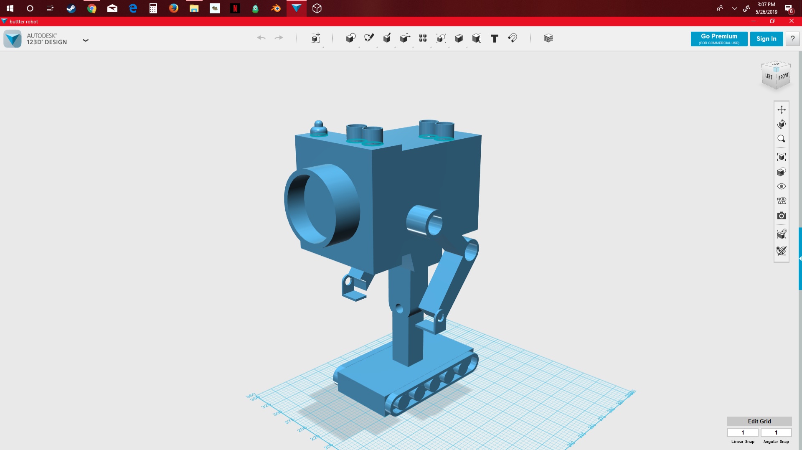802x450 pixels.
Task: Click the LEFT face of view cube
Action: pyautogui.click(x=769, y=76)
